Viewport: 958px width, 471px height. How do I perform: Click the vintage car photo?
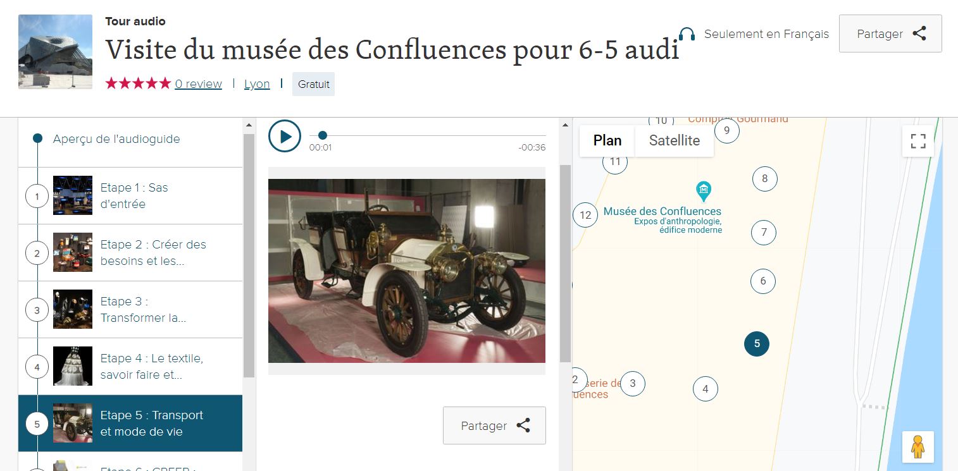406,271
